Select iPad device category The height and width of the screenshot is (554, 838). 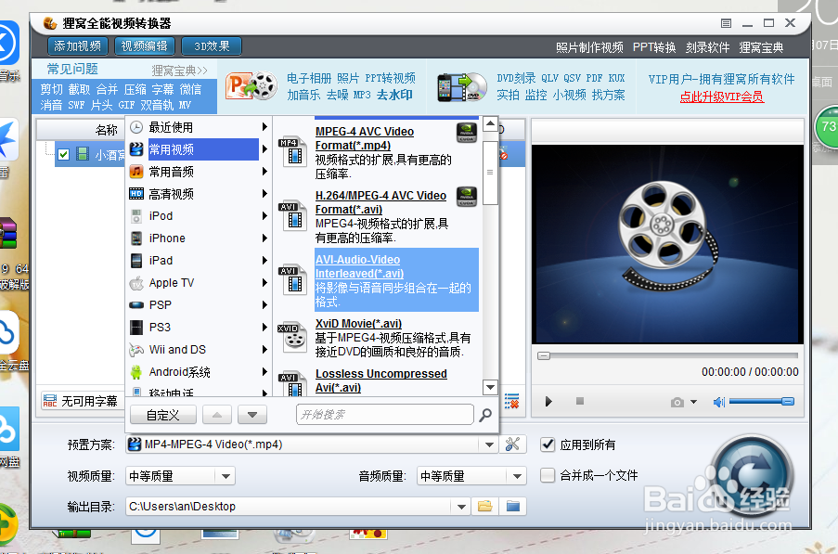(x=199, y=260)
